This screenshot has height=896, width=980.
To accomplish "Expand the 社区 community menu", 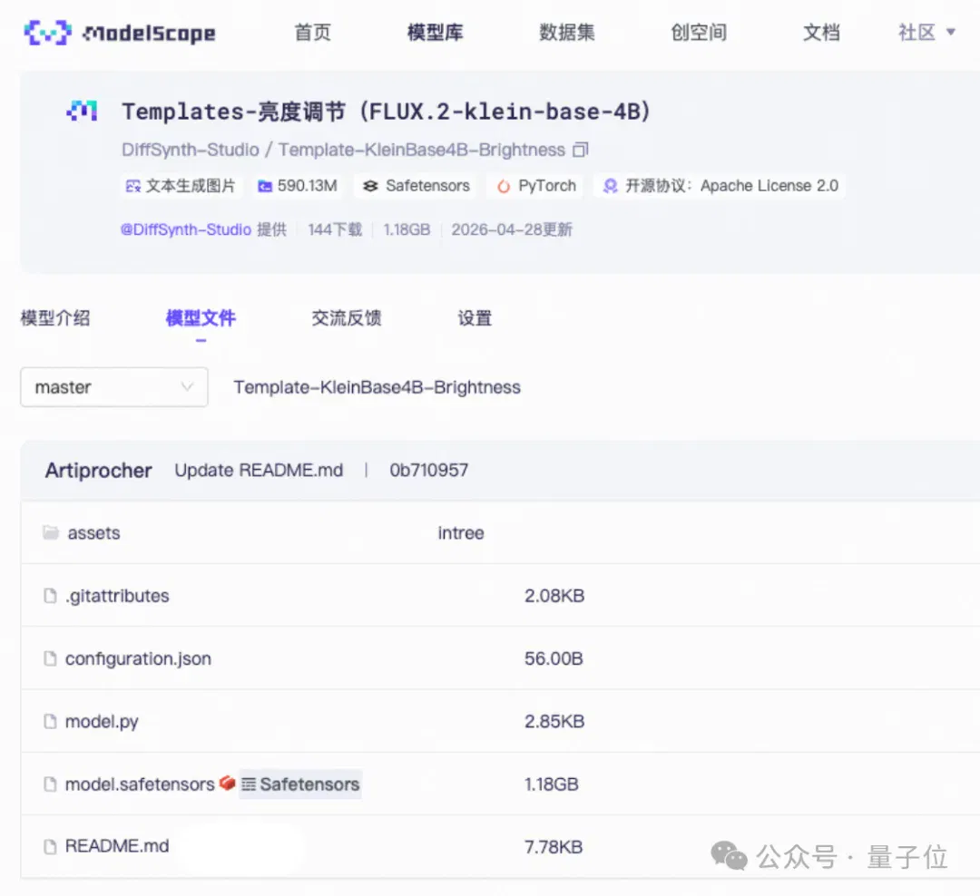I will point(926,33).
